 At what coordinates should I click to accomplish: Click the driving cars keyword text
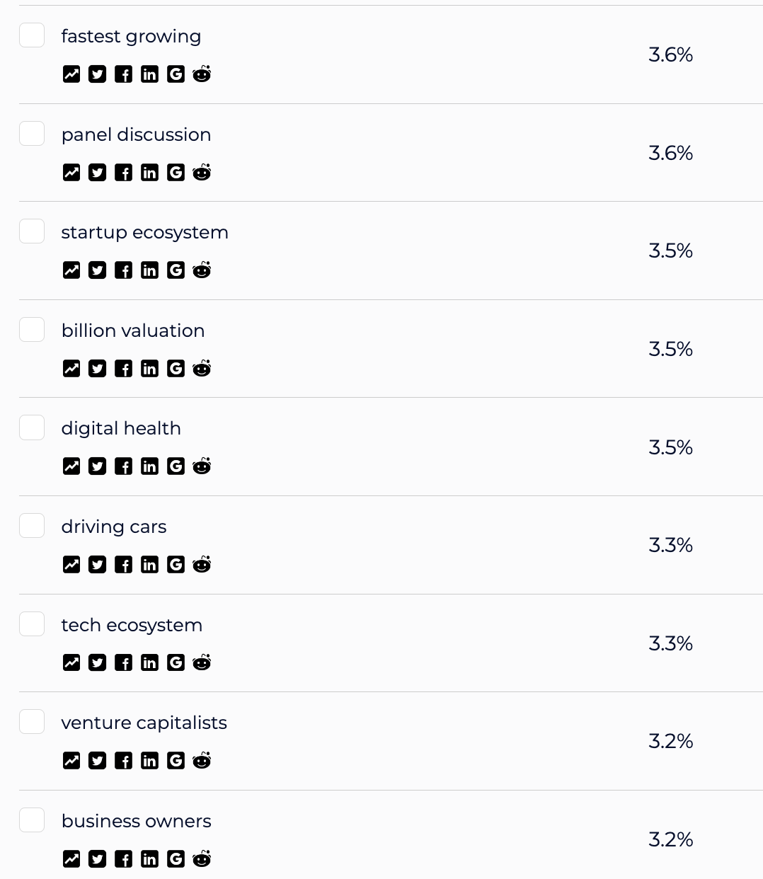pos(114,527)
